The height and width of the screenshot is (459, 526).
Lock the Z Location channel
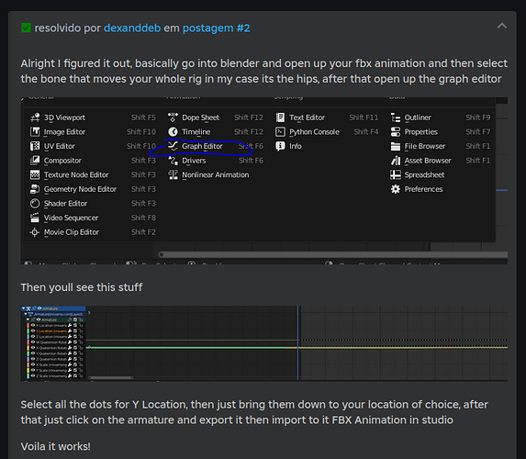pos(81,337)
